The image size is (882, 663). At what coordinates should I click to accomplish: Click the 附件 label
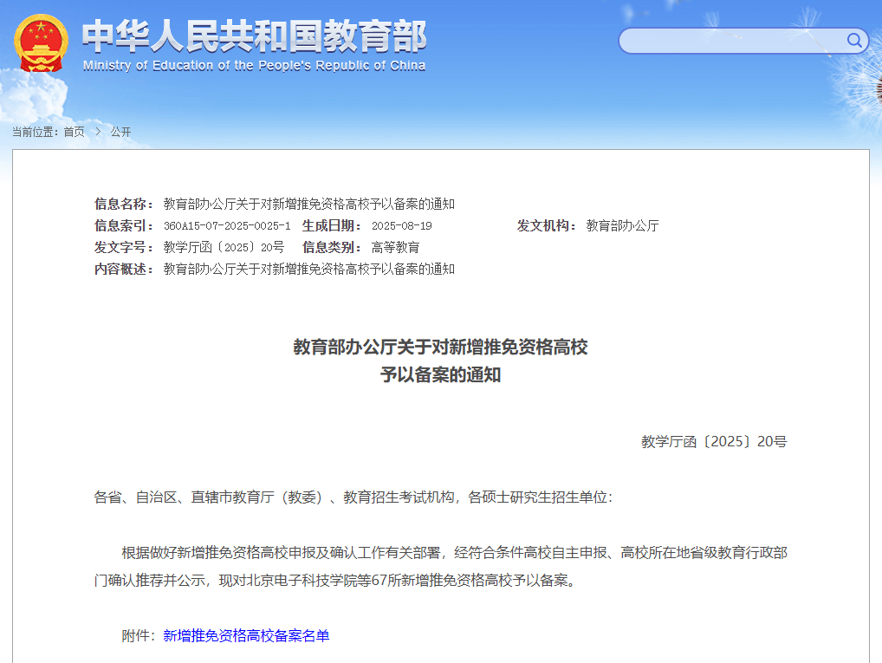point(139,635)
